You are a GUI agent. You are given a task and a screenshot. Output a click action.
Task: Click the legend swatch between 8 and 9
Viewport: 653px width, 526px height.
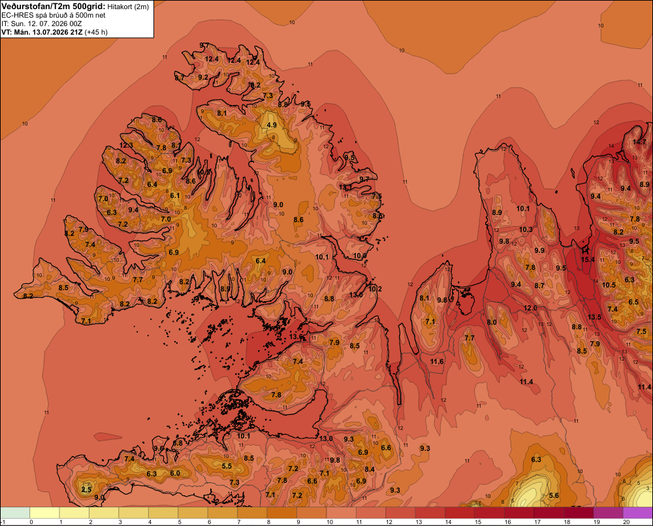pyautogui.click(x=282, y=512)
